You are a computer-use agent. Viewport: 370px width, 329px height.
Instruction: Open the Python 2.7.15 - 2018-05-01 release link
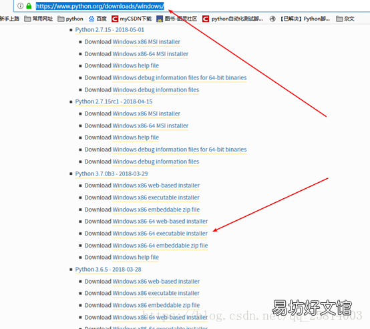(x=110, y=30)
